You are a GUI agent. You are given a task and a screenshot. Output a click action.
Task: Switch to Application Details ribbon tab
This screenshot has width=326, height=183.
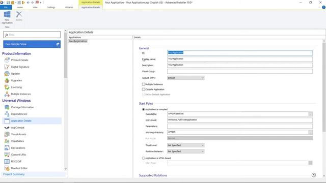tap(91, 7)
